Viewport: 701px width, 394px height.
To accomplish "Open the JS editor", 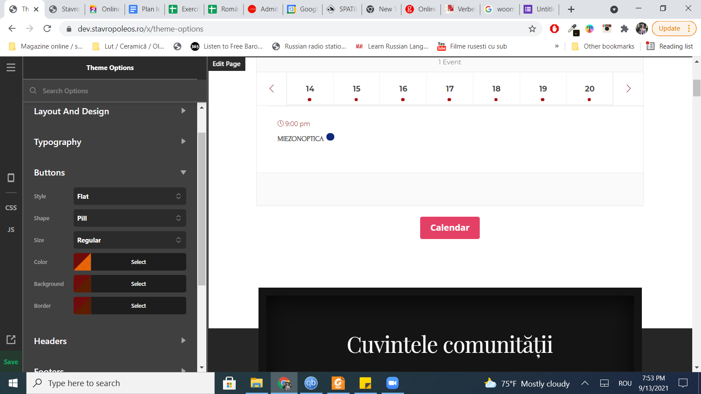I will [x=11, y=229].
